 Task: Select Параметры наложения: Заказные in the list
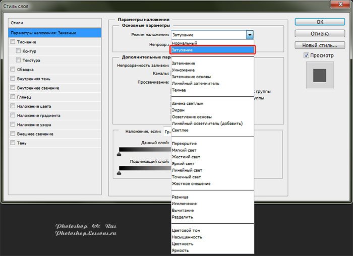click(x=55, y=33)
